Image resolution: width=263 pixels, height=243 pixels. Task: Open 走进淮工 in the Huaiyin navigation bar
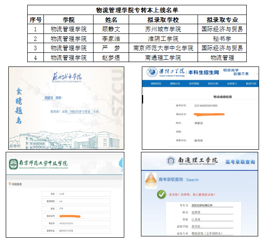pyautogui.click(x=232, y=84)
